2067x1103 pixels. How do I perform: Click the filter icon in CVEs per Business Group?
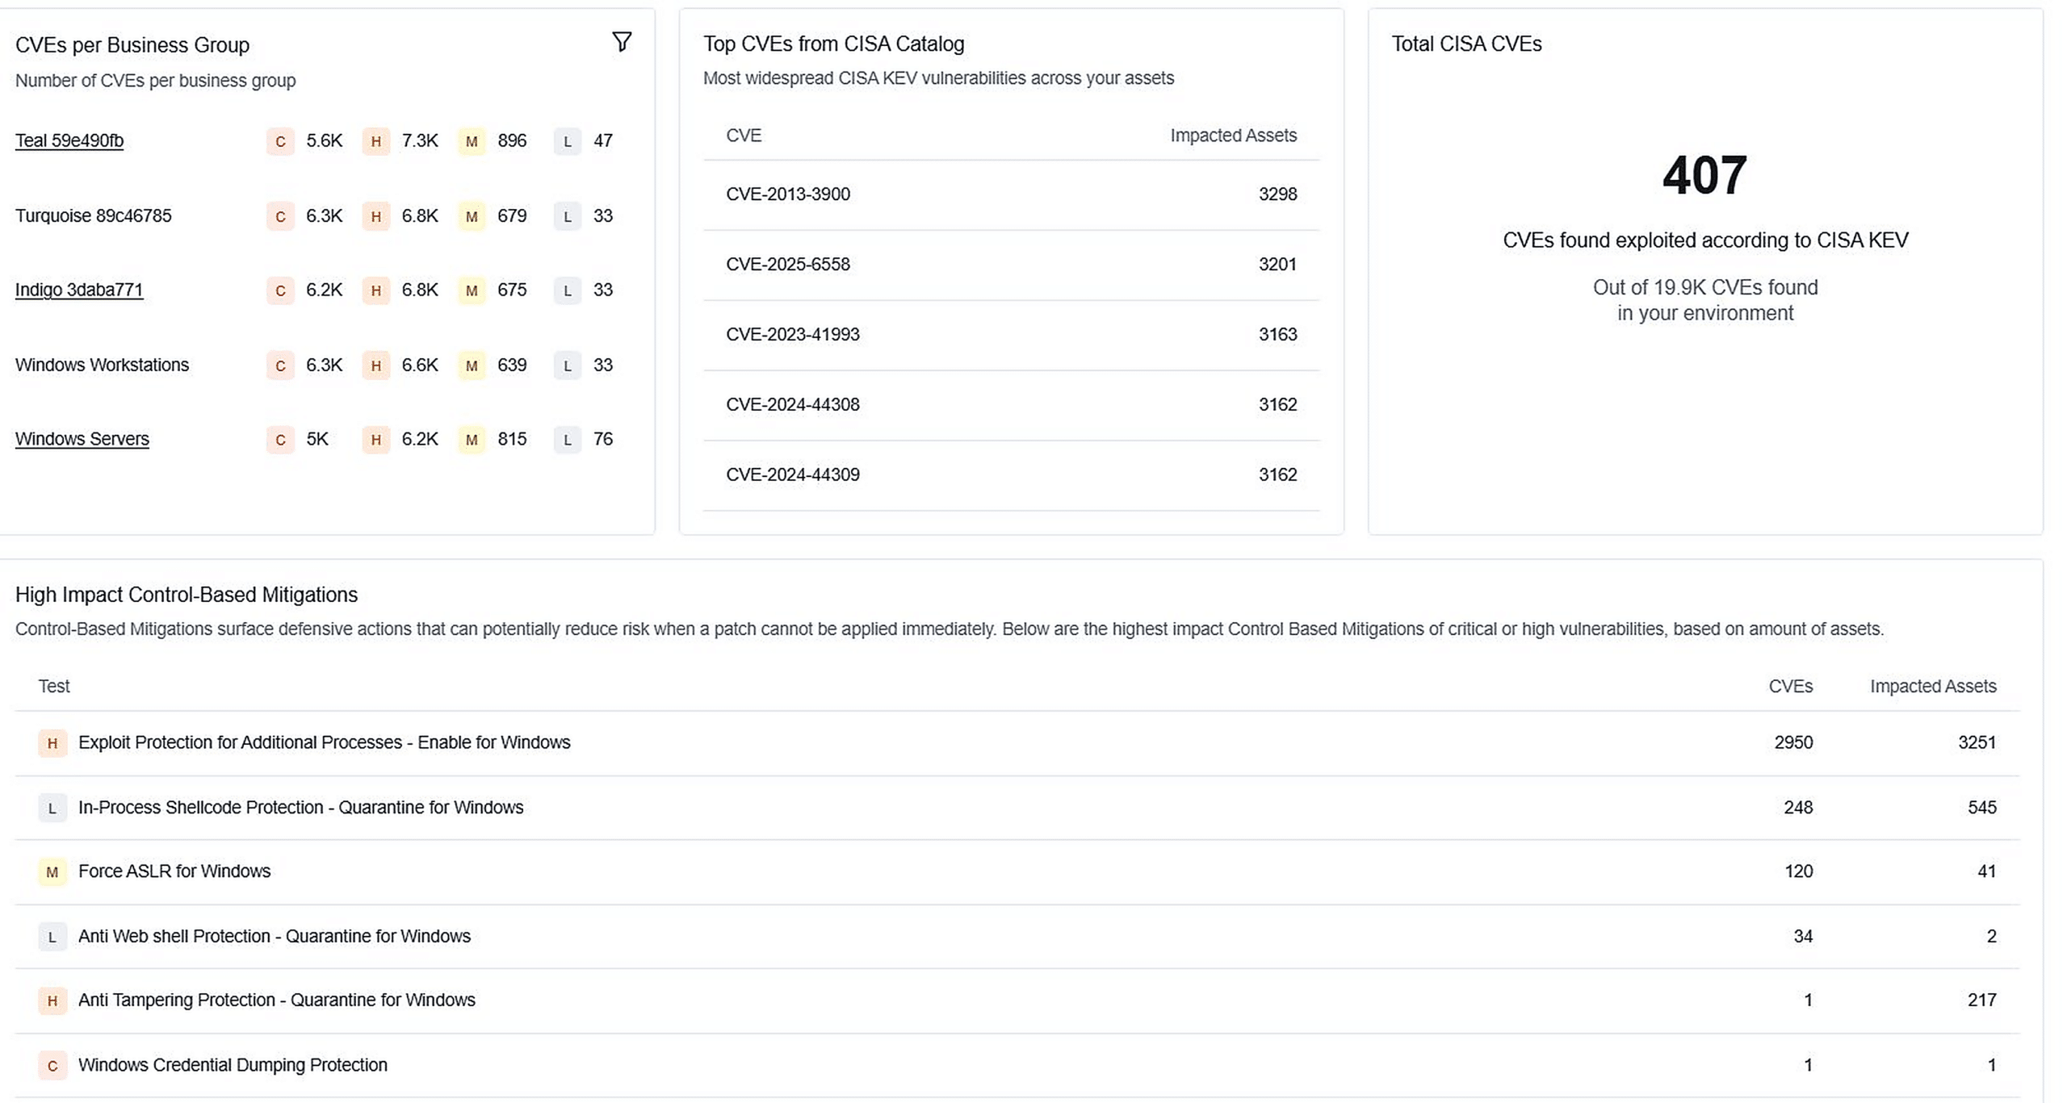[x=621, y=42]
